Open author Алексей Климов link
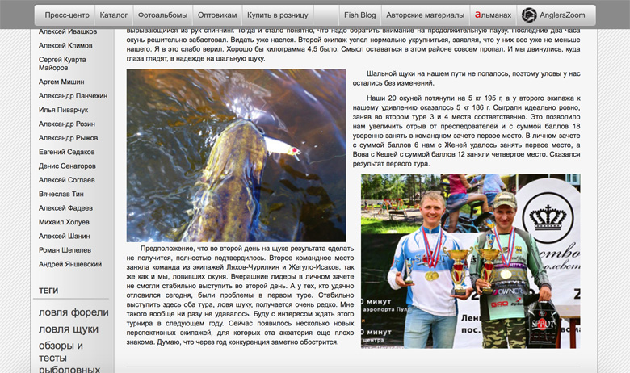 click(x=67, y=47)
